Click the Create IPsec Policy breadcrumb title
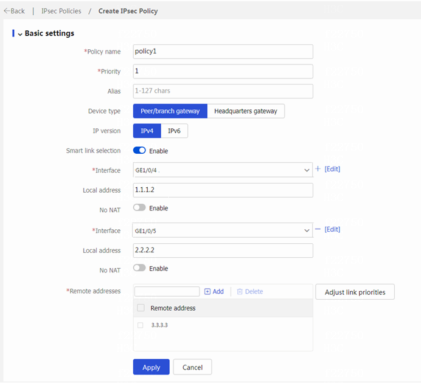Screen dimensions: 421x383 click(128, 11)
